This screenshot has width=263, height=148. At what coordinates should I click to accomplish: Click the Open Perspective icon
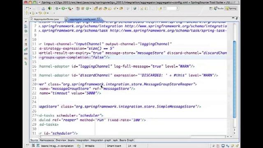click(x=211, y=8)
